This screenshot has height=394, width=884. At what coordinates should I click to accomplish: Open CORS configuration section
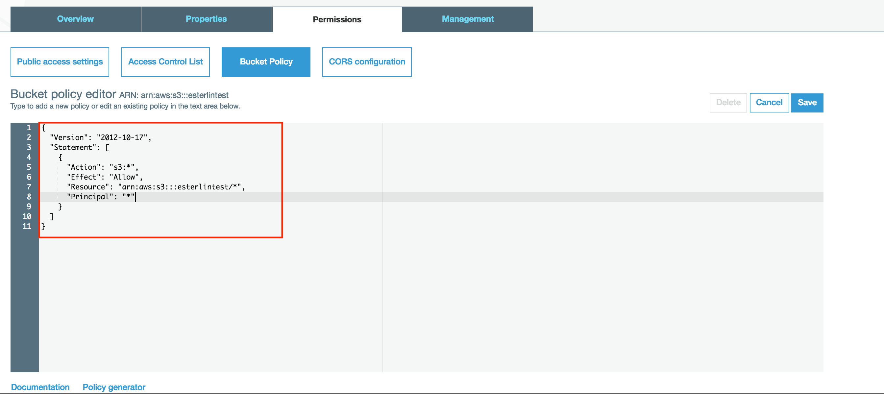click(x=367, y=62)
